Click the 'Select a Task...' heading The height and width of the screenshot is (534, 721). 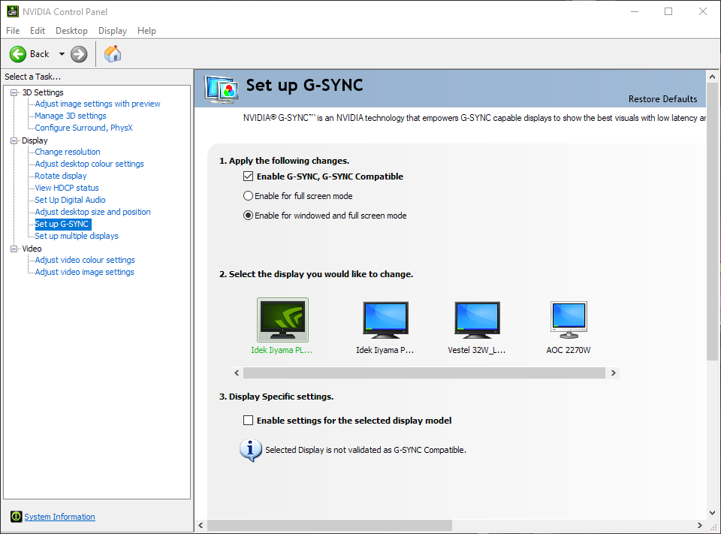point(32,77)
